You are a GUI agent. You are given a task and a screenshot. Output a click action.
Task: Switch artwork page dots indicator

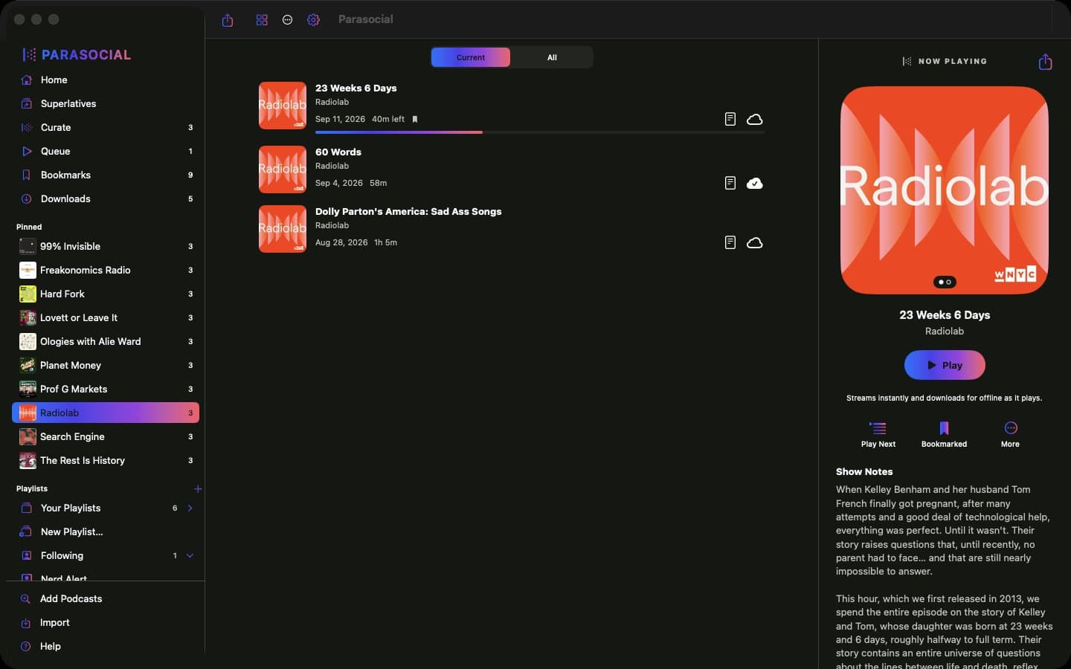(x=945, y=282)
